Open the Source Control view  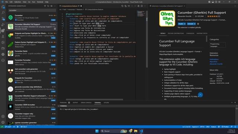[3, 19]
